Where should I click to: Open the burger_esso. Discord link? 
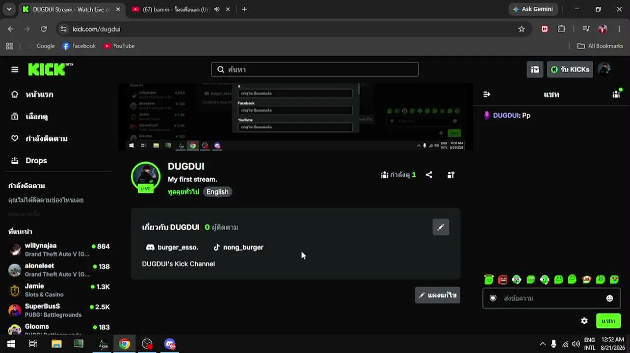172,248
